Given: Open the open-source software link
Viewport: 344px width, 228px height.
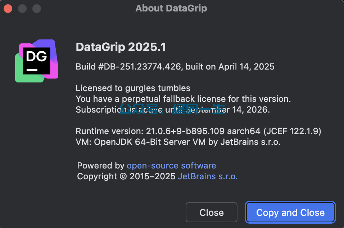Looking at the screenshot, I should pyautogui.click(x=171, y=166).
